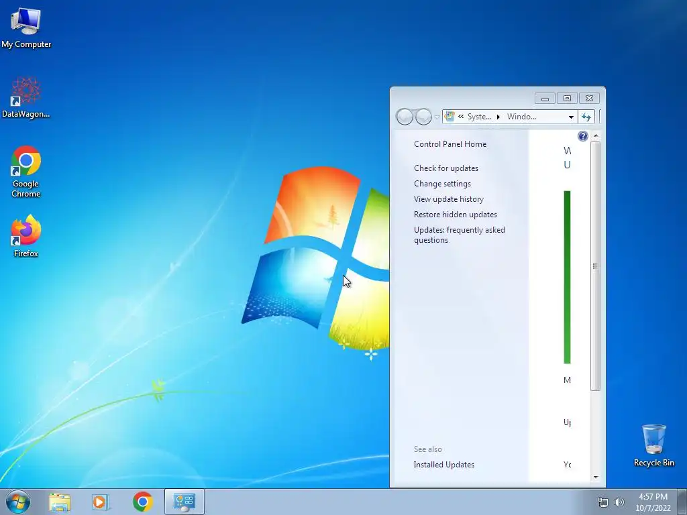
Task: Go back with the navigation back arrow
Action: 405,117
